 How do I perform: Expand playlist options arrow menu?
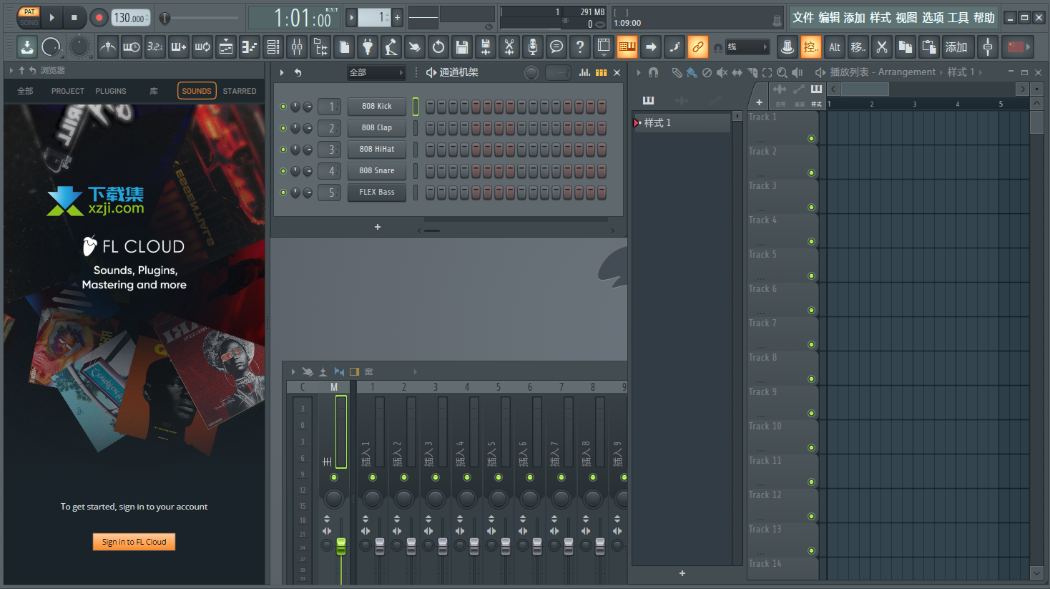click(639, 72)
